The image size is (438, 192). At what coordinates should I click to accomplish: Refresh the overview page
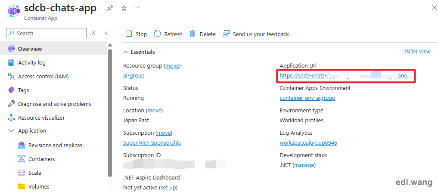(168, 34)
